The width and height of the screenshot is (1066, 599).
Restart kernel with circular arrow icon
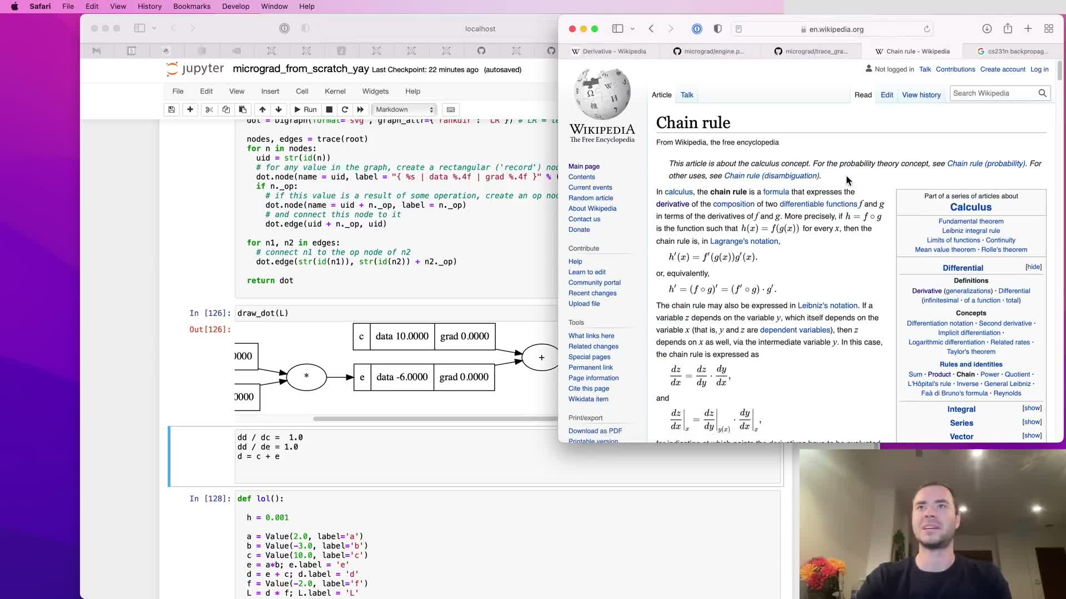pyautogui.click(x=345, y=110)
